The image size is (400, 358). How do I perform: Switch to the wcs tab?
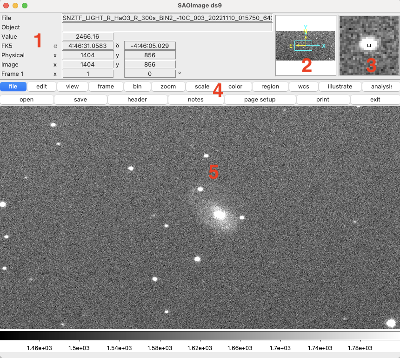coord(303,87)
